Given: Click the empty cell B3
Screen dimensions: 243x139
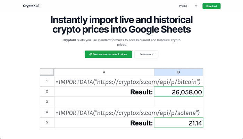Looking at the screenshot, I should click(178, 102).
